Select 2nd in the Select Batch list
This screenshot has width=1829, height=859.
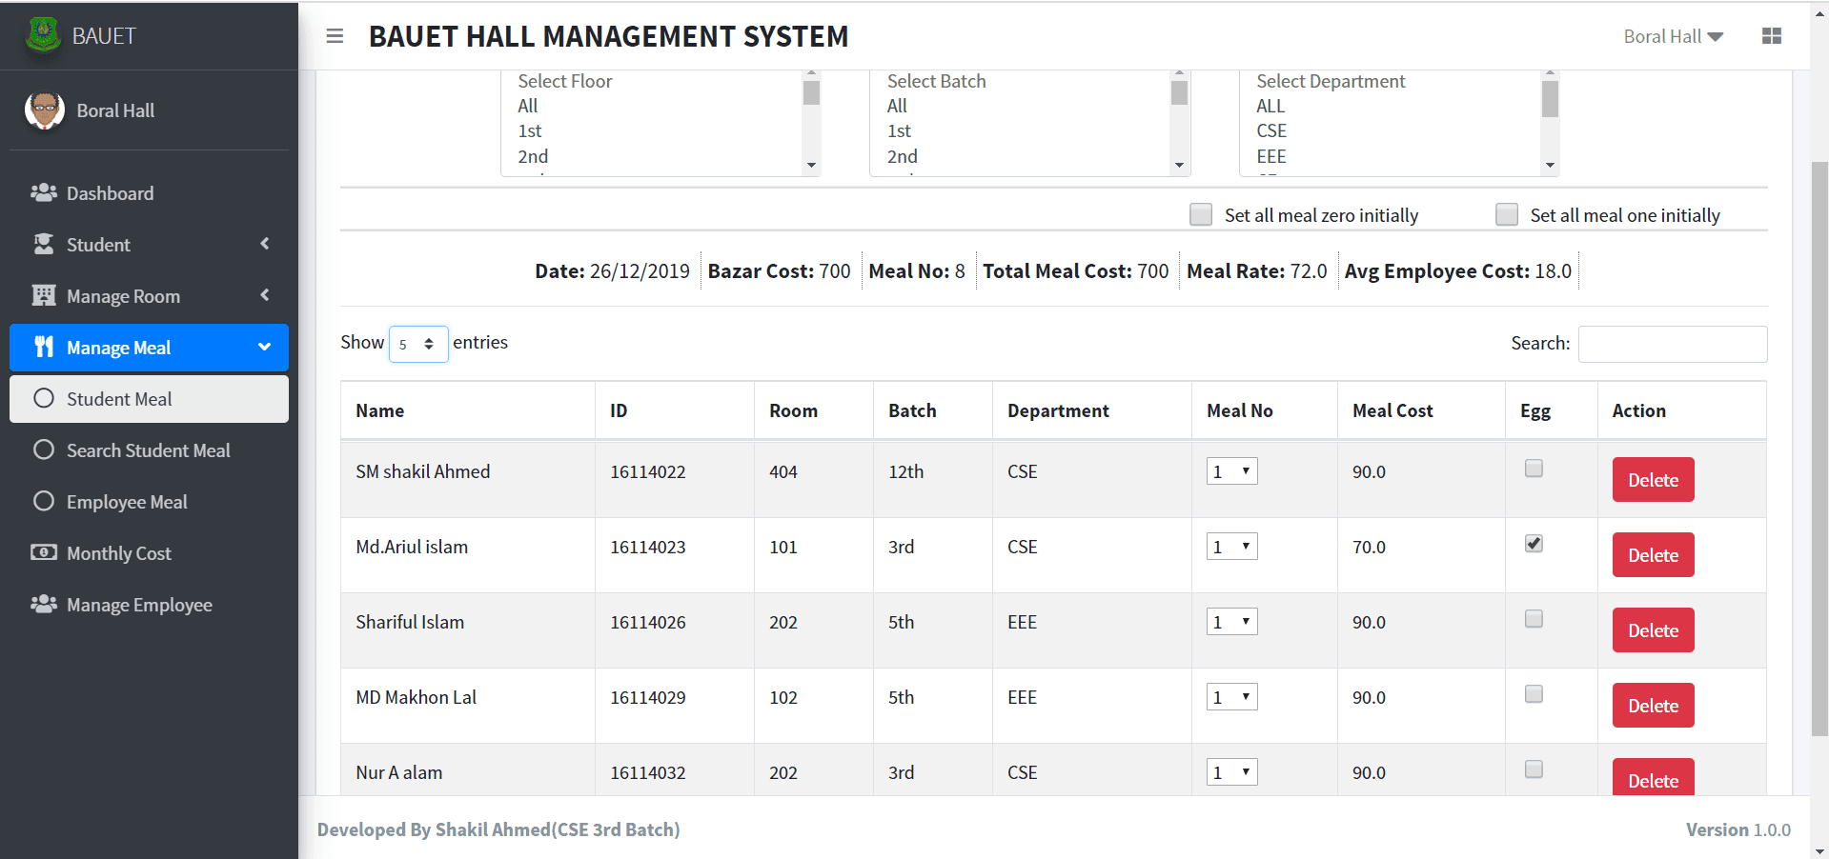click(903, 156)
